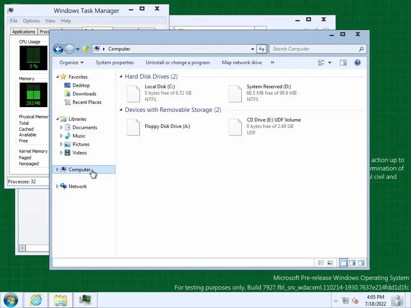
Task: Toggle first pane layout button in status bar
Action: [344, 263]
